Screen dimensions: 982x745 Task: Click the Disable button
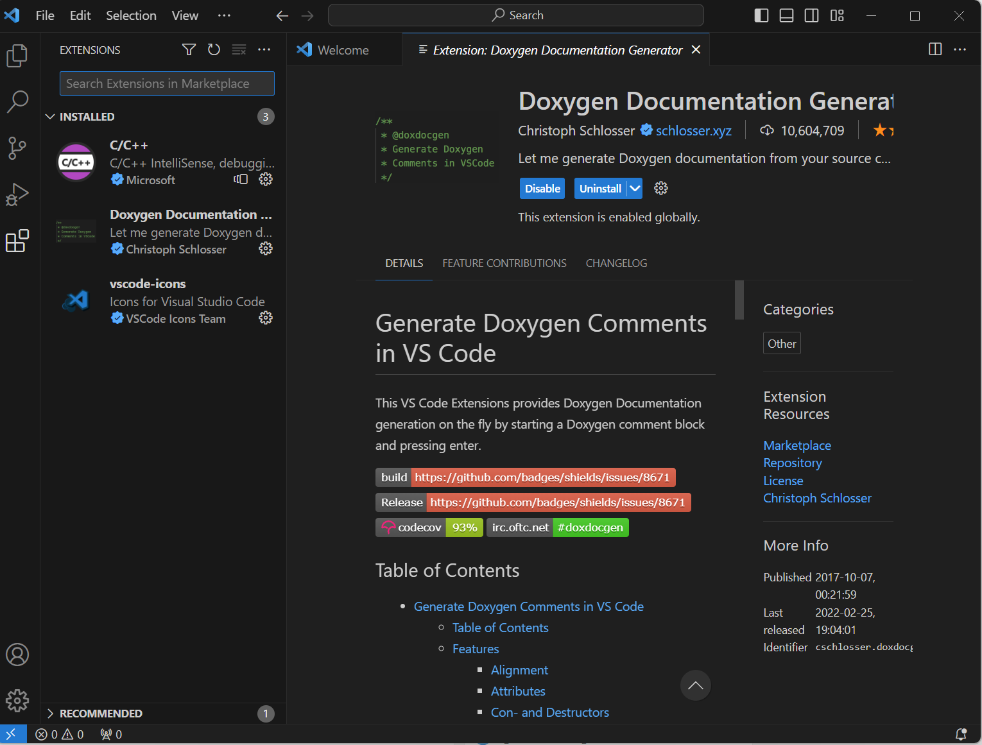coord(542,188)
